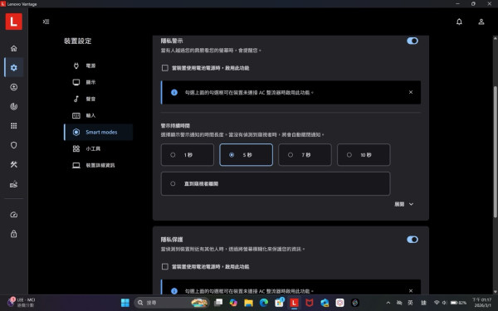Open the spiral performance icon in the sidebar
The height and width of the screenshot is (311, 498).
coord(13,106)
